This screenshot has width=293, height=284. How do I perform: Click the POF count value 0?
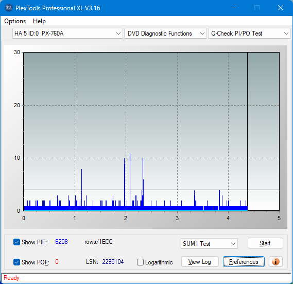[57, 261]
